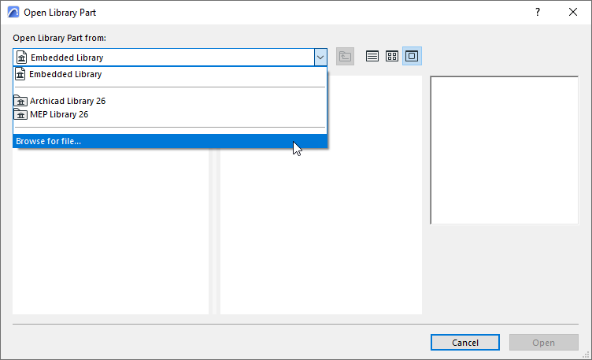Image resolution: width=592 pixels, height=360 pixels.
Task: Click the Embedded Library icon in list
Action: pyautogui.click(x=21, y=75)
